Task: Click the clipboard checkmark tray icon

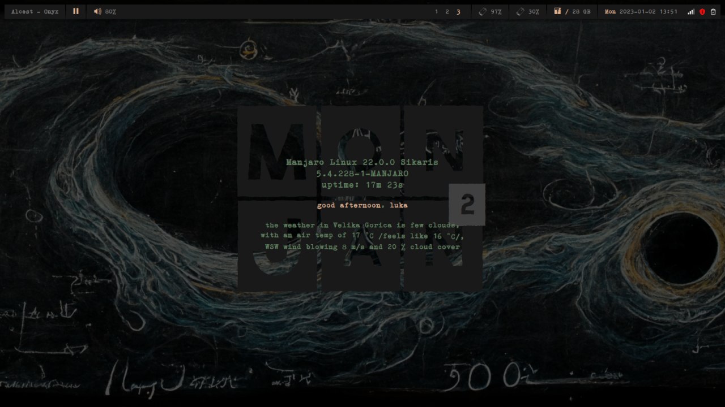Action: [x=714, y=11]
